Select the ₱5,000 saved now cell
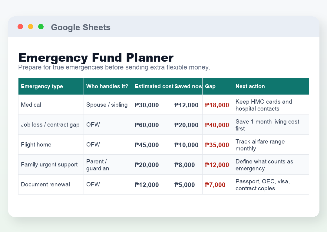 tap(187, 185)
